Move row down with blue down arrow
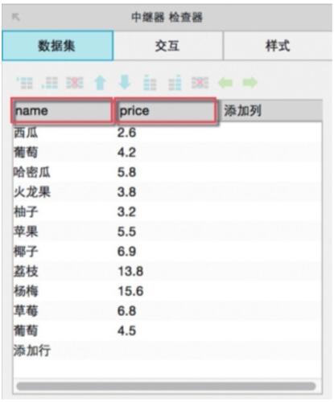The width and height of the screenshot is (334, 402). click(x=125, y=82)
